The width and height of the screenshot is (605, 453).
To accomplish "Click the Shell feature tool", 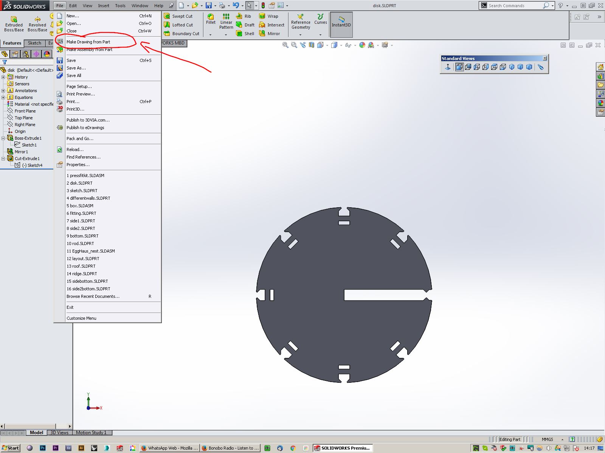I will pyautogui.click(x=245, y=34).
